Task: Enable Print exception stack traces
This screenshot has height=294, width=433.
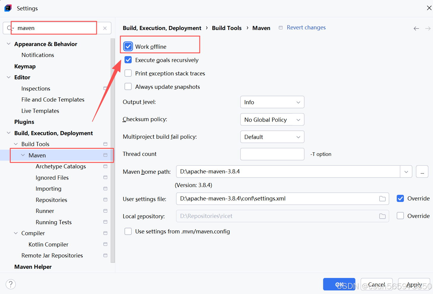Action: [x=128, y=73]
